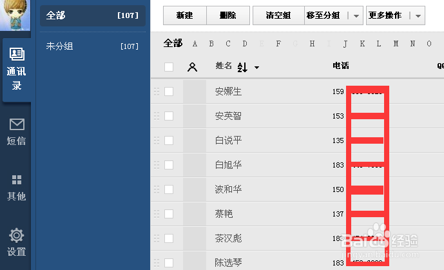The image size is (444, 270).
Task: Open 设置 gear settings
Action: click(x=17, y=242)
